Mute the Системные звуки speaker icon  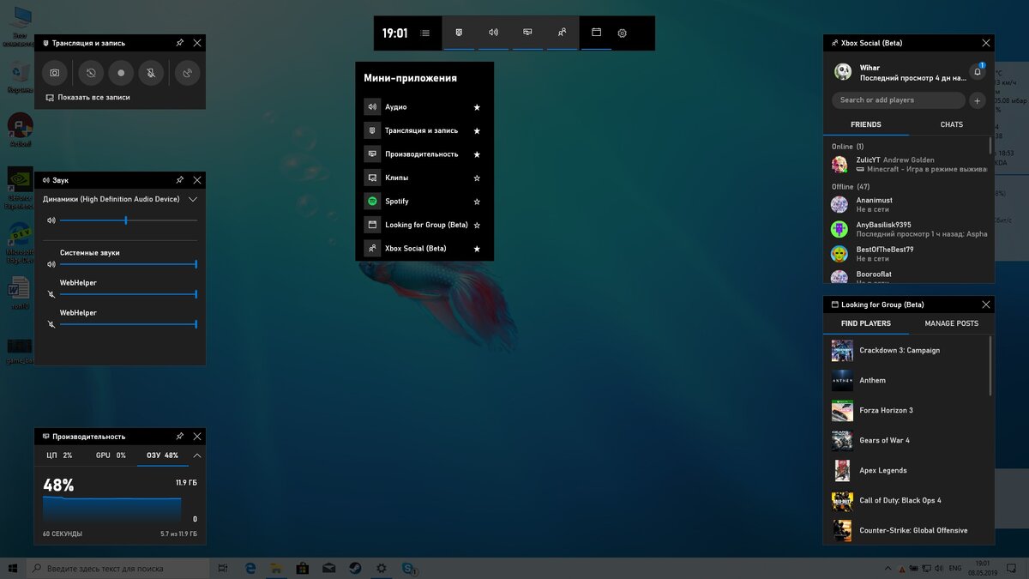point(51,264)
